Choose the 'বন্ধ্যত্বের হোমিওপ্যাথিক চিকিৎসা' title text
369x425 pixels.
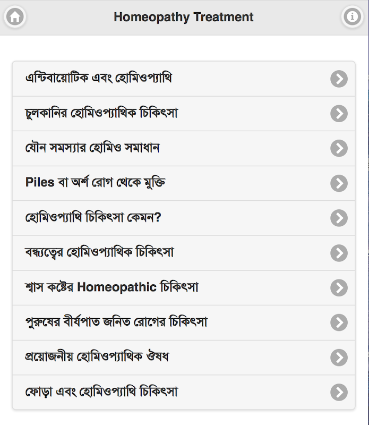[x=100, y=252]
